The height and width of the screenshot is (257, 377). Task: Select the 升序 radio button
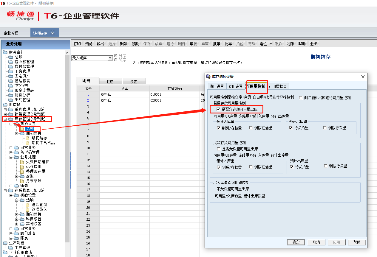coord(115,56)
